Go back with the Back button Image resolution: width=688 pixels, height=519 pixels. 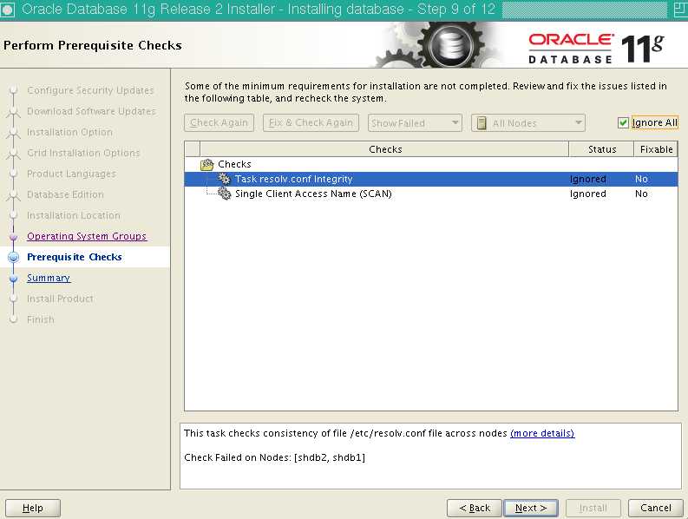point(475,508)
